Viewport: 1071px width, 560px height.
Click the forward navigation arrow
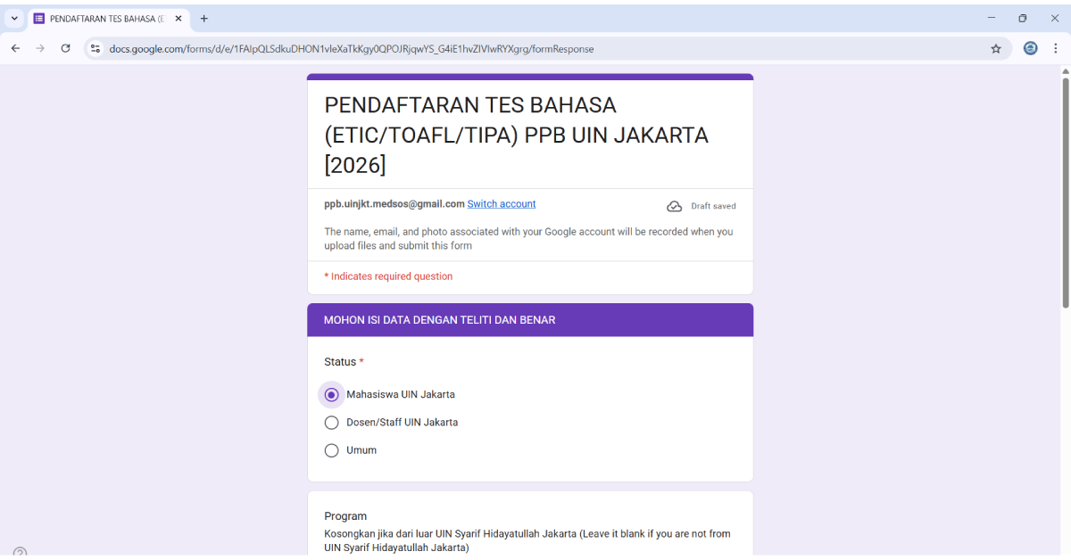point(39,48)
